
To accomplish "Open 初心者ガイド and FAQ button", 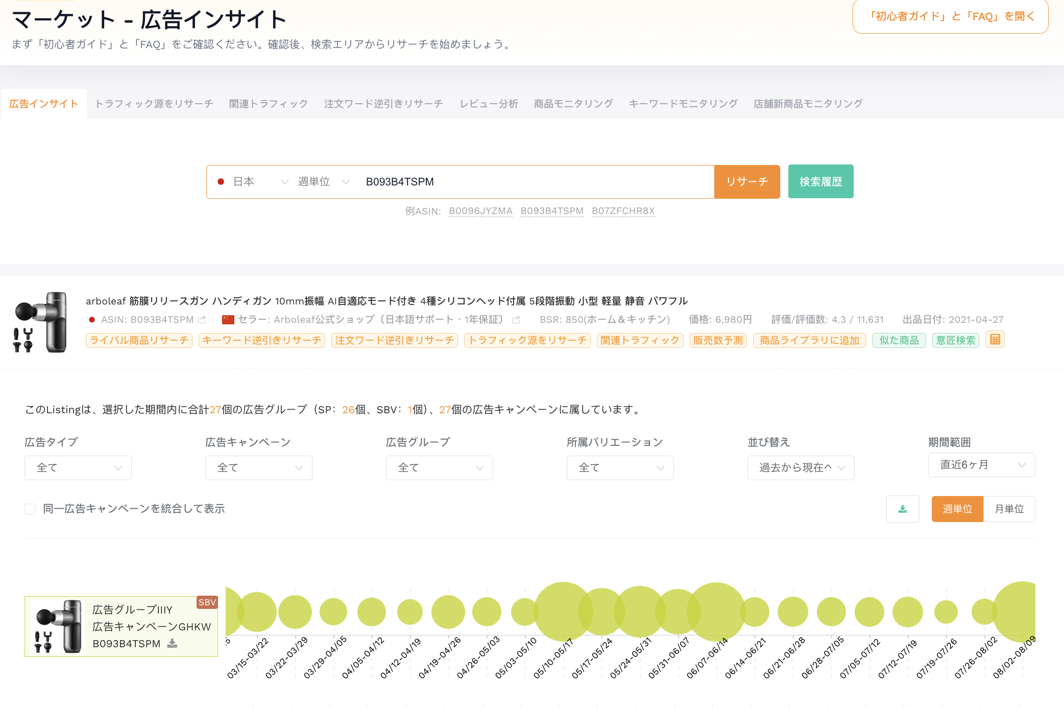I will pos(951,16).
